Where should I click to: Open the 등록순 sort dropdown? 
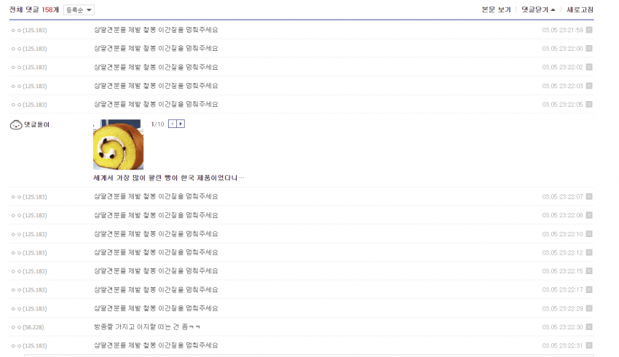pos(79,10)
